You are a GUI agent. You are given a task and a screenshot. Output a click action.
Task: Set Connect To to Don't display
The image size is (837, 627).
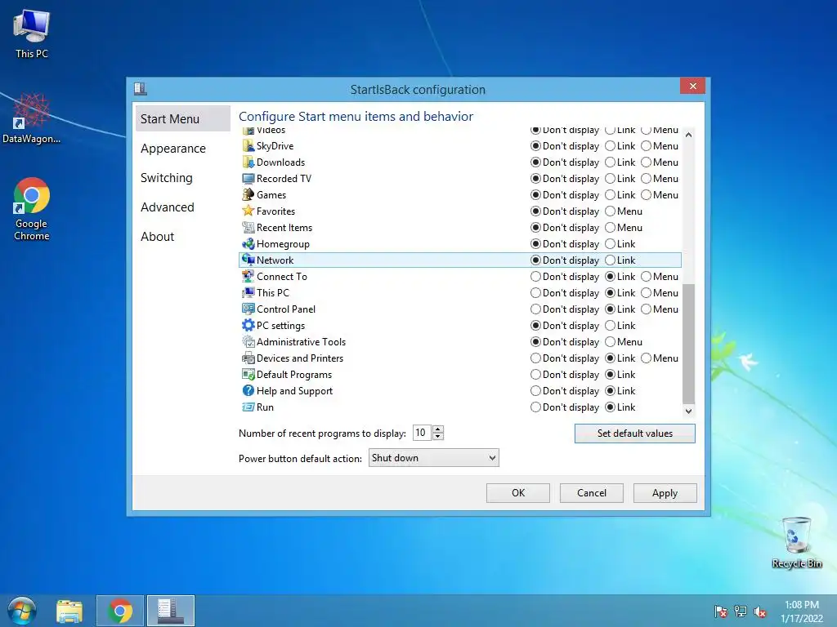point(535,277)
